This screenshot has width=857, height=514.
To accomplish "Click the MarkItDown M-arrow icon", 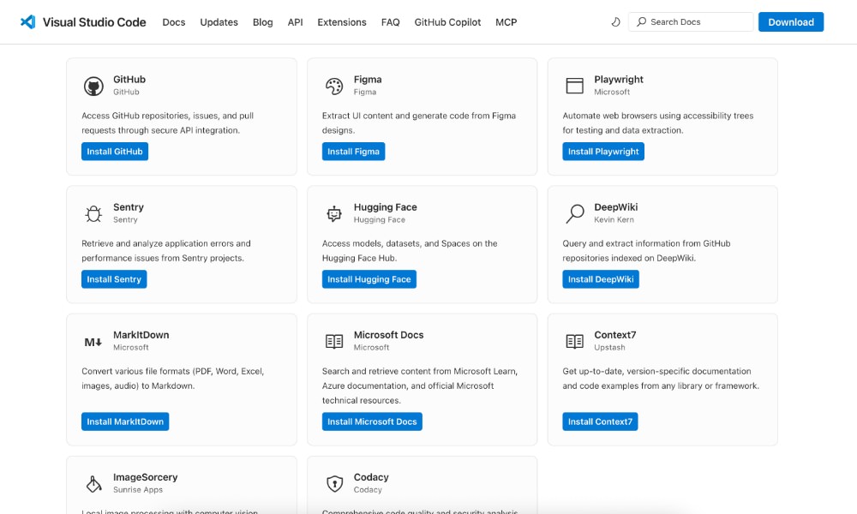I will [94, 340].
